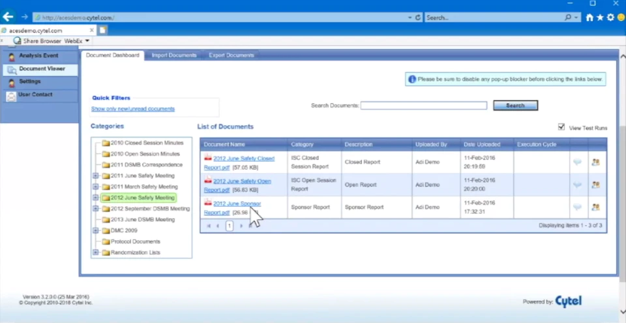Open comment icon for Closed Report row
The width and height of the screenshot is (626, 323).
point(577,162)
